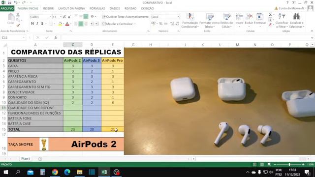Click the percent style icon
The image size is (315, 177).
161,24
